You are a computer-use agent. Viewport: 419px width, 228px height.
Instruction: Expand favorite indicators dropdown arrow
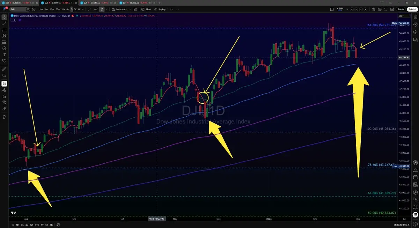click(x=130, y=9)
